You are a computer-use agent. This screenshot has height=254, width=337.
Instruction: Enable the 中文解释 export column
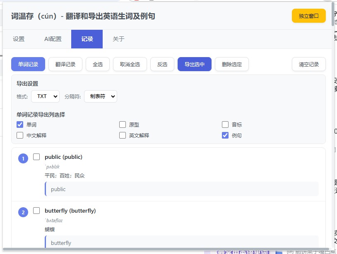(20, 135)
